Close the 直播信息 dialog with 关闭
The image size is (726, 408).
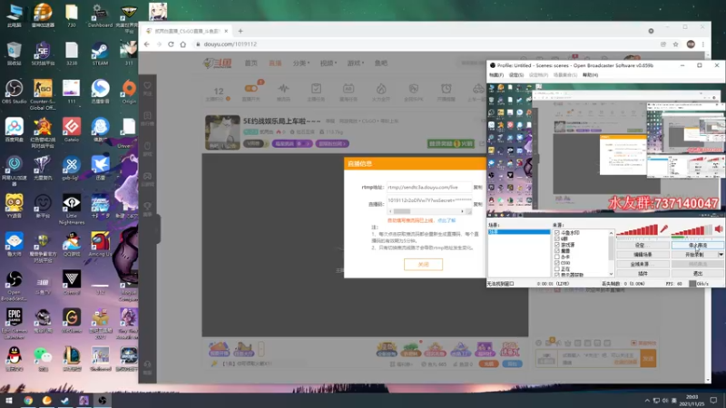[423, 264]
